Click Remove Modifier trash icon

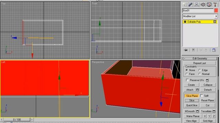[206, 50]
